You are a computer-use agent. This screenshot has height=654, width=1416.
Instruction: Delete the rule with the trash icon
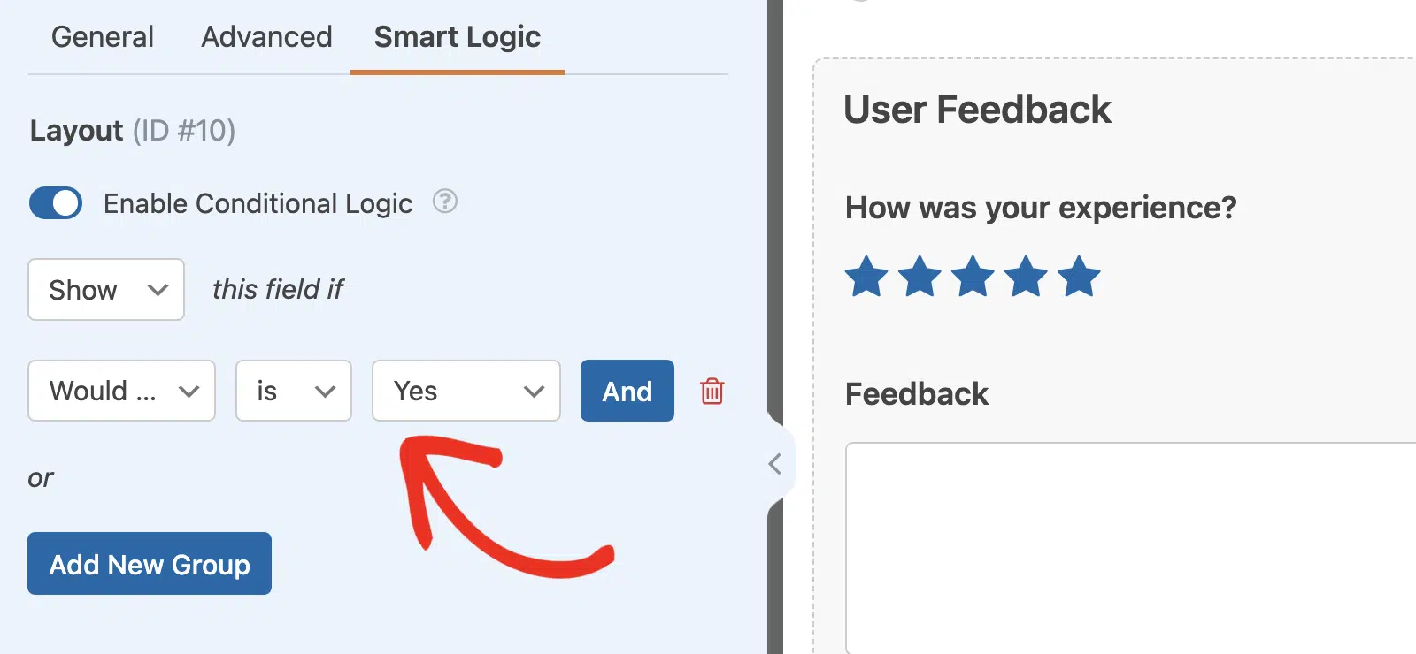[x=712, y=391]
